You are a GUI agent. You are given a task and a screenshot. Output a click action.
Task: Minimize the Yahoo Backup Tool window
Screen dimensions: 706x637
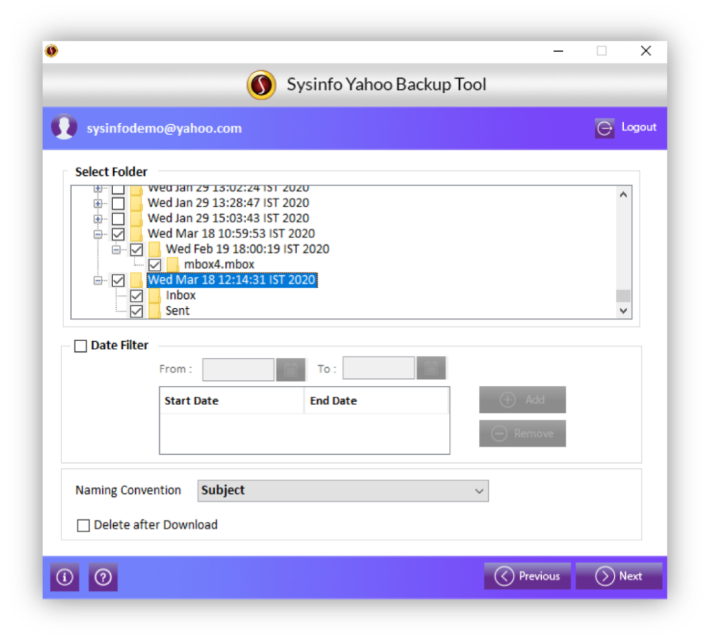(558, 51)
